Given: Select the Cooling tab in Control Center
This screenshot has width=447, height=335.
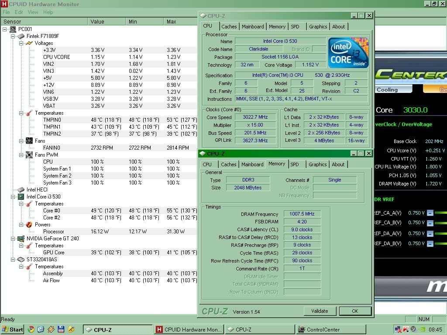Looking at the screenshot, I should tap(394, 89).
